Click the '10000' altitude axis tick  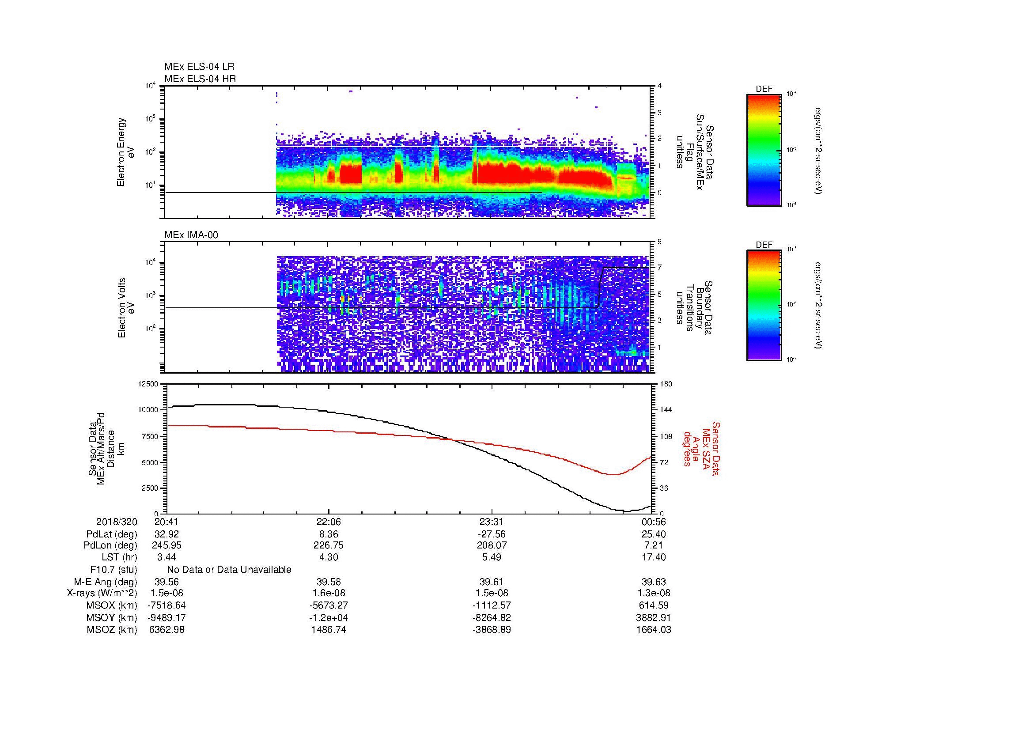[x=148, y=410]
